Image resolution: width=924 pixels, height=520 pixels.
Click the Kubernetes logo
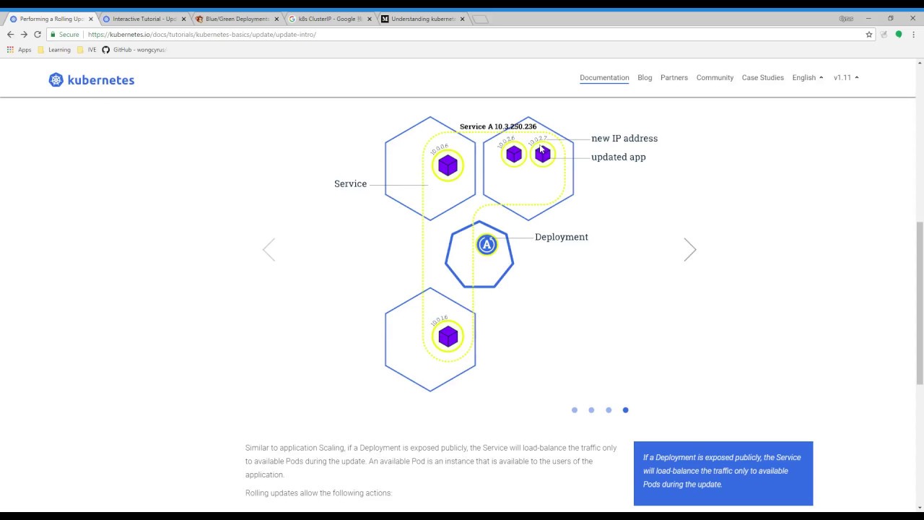(x=92, y=80)
